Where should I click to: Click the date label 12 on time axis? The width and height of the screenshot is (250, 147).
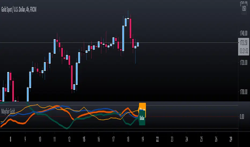point(69,139)
